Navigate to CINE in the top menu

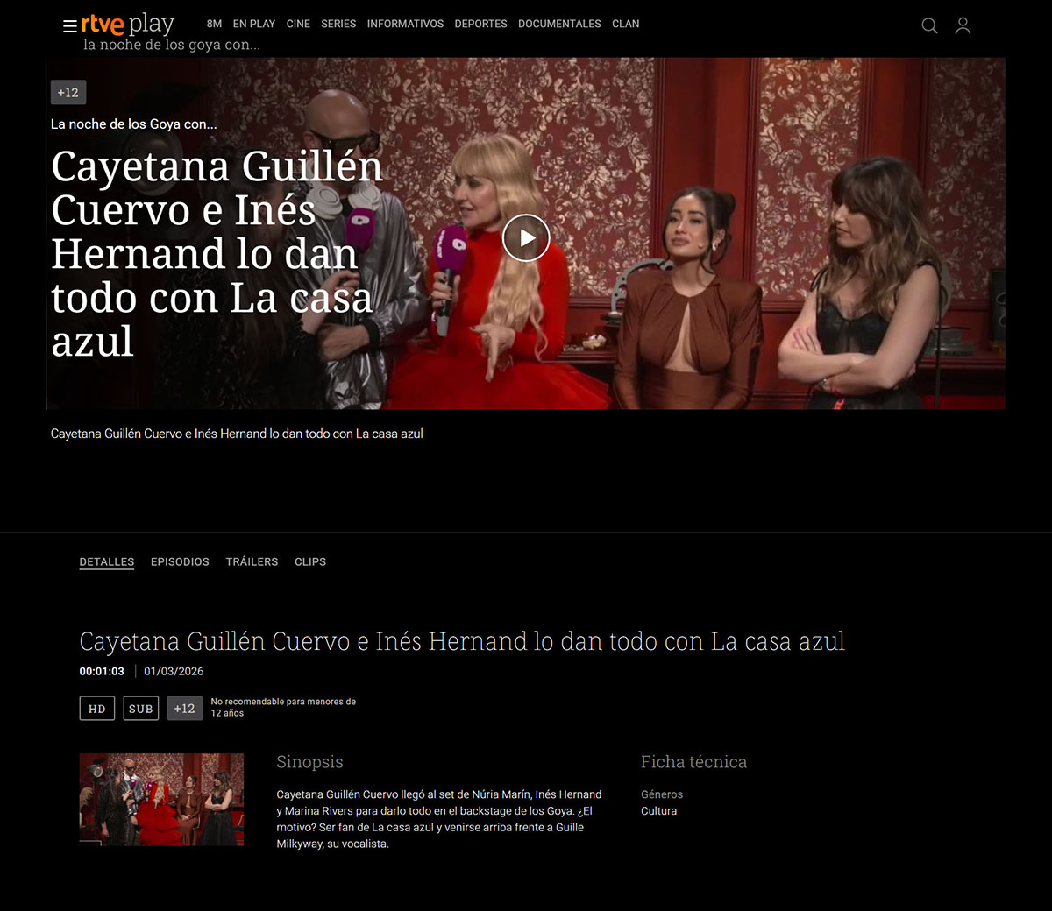pyautogui.click(x=298, y=24)
